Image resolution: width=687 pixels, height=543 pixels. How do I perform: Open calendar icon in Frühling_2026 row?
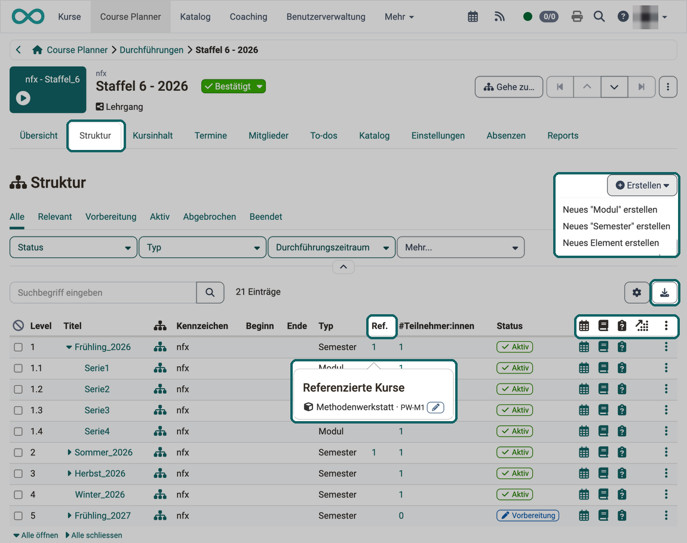pos(584,347)
